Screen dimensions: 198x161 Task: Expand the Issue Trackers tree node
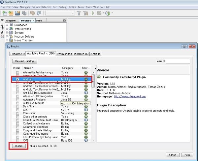(x=7, y=40)
